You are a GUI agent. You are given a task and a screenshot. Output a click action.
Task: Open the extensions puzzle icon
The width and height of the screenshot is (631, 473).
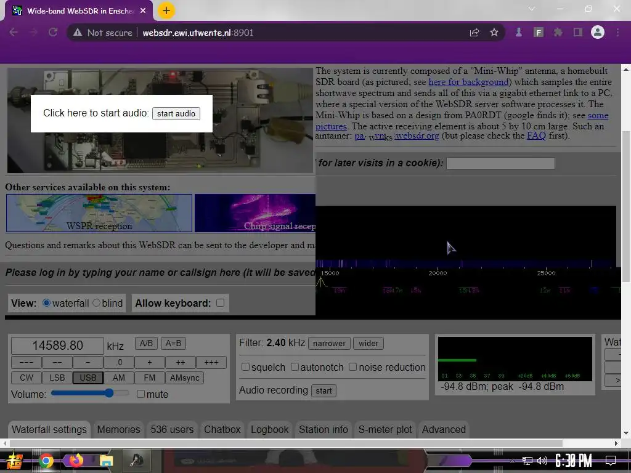point(558,32)
